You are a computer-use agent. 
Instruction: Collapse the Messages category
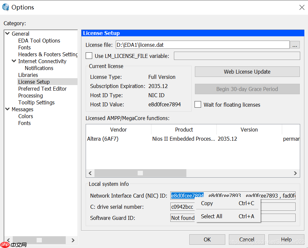pos(7,109)
